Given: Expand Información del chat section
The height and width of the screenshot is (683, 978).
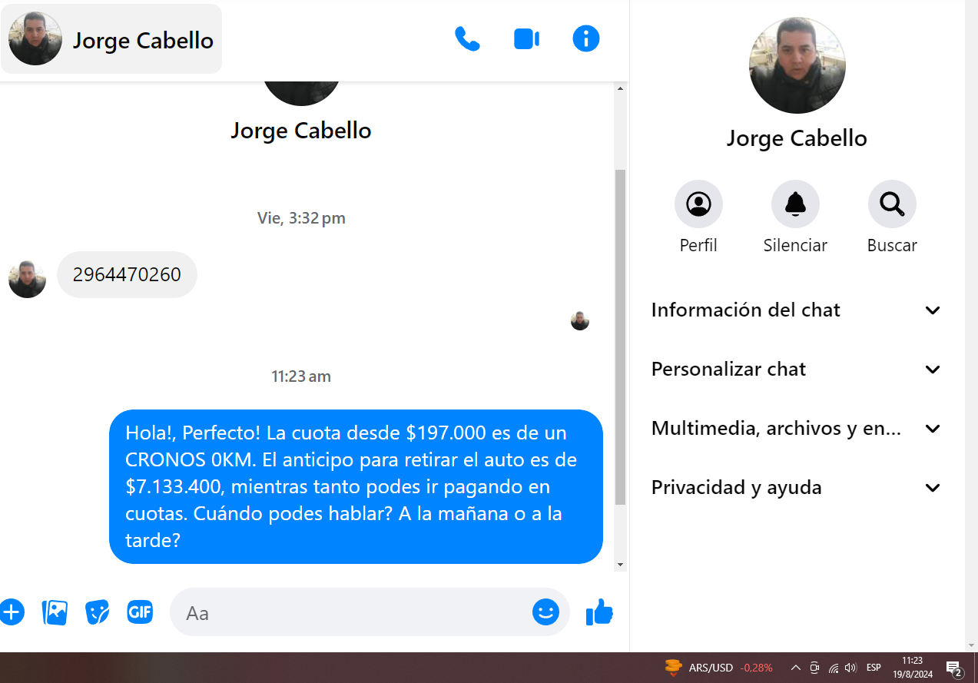Looking at the screenshot, I should pyautogui.click(x=796, y=310).
